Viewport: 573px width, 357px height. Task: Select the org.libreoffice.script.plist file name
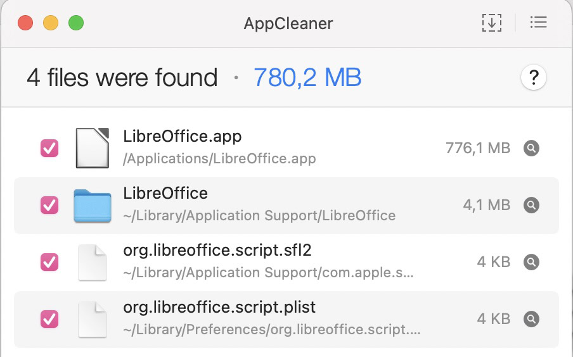pyautogui.click(x=219, y=307)
